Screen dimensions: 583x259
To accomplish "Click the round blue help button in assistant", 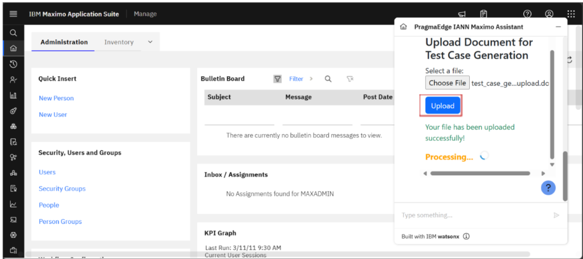I will tap(548, 188).
